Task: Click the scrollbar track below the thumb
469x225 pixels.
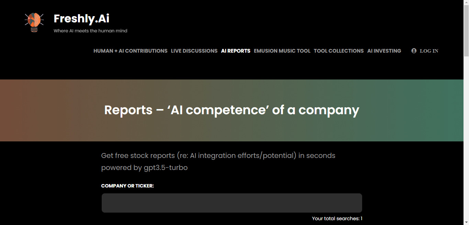Action: tap(466, 138)
